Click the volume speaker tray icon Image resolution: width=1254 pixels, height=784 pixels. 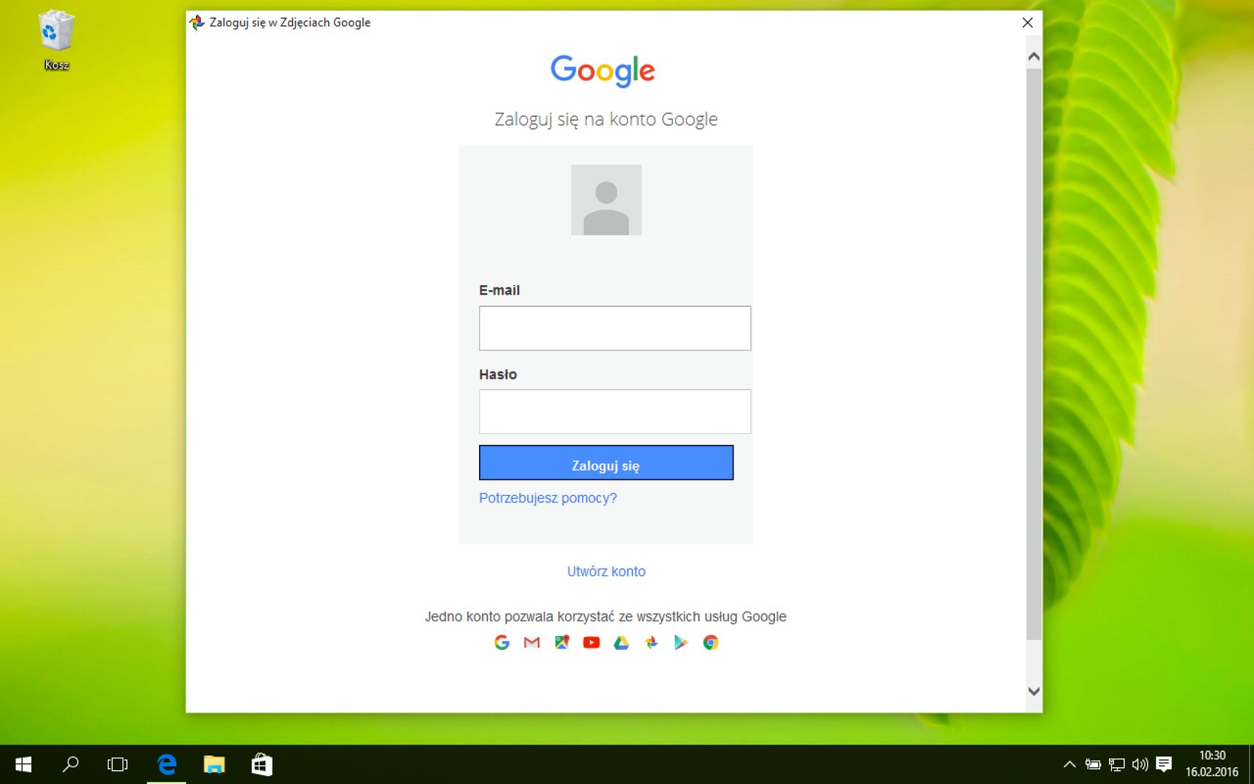click(x=1140, y=764)
